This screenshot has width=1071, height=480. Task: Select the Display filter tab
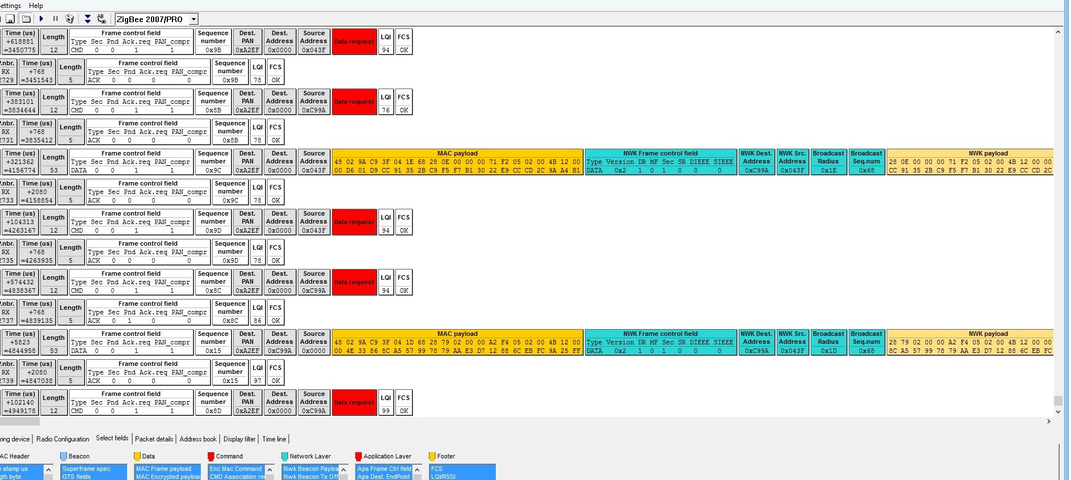[239, 439]
